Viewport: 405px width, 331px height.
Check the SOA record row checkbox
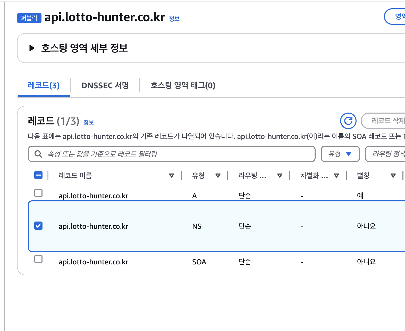[38, 259]
